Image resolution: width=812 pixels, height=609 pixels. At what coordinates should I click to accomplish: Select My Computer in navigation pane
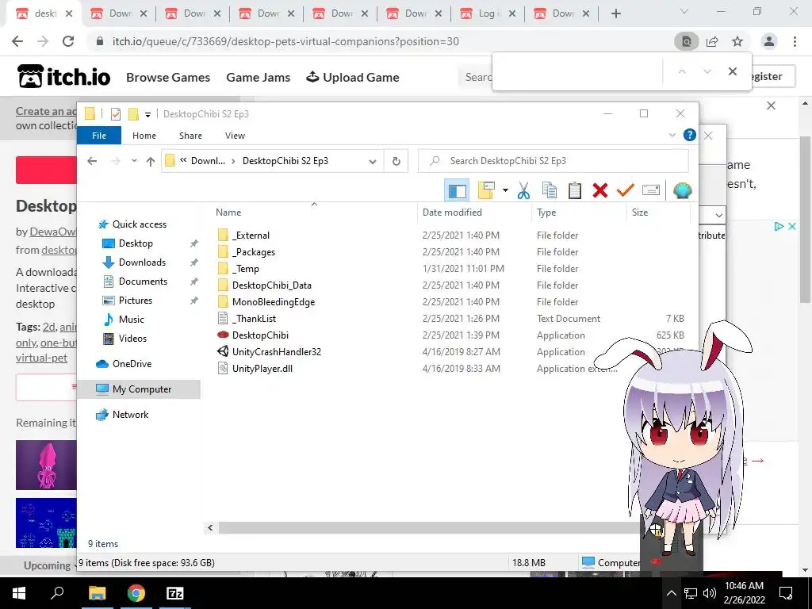click(139, 389)
